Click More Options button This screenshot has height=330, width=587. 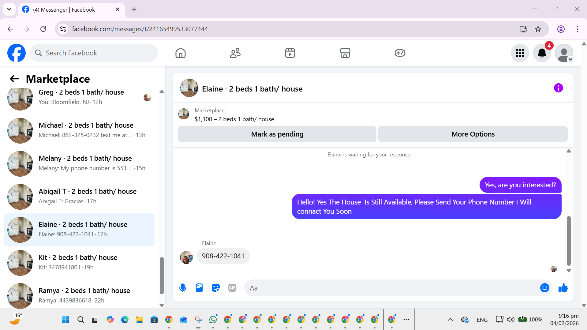[x=473, y=134]
